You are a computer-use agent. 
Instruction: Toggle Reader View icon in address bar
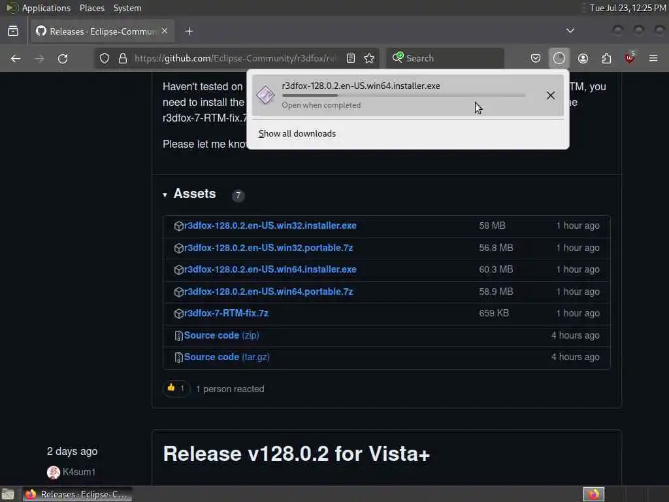click(351, 58)
